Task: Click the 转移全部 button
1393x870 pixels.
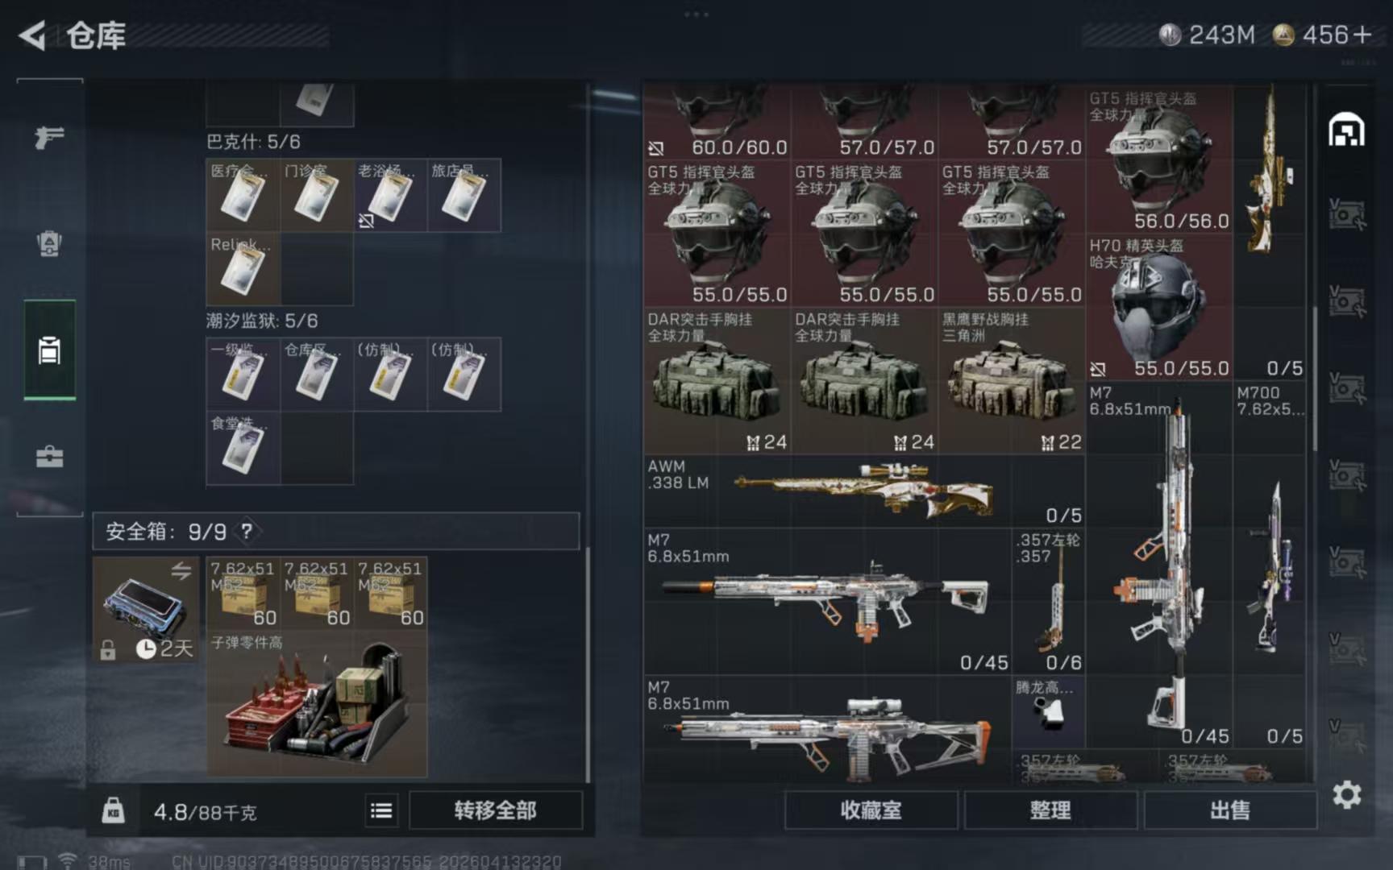Action: [495, 810]
